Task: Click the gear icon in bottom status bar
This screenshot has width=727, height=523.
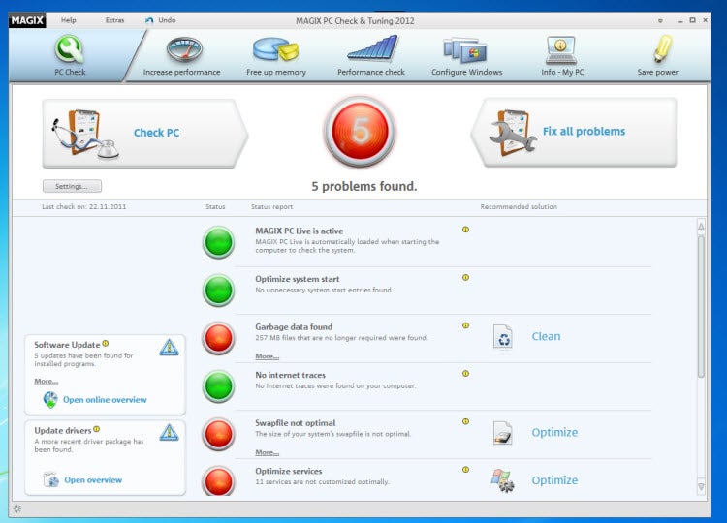Action: click(x=17, y=508)
